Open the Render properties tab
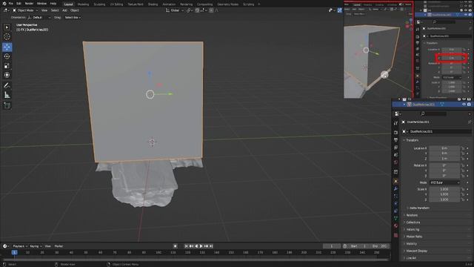The height and width of the screenshot is (267, 474). click(x=395, y=132)
